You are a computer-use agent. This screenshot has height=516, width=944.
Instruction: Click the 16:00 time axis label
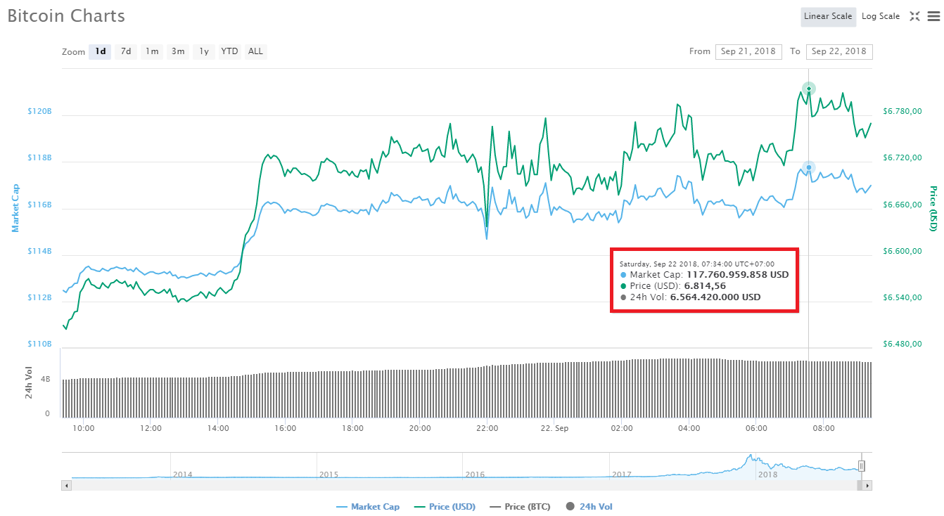285,428
